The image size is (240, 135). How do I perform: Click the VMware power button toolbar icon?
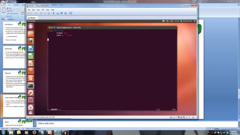click(x=28, y=13)
